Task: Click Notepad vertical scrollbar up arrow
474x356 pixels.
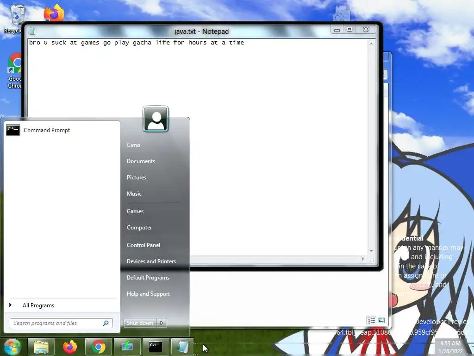Action: coord(371,44)
